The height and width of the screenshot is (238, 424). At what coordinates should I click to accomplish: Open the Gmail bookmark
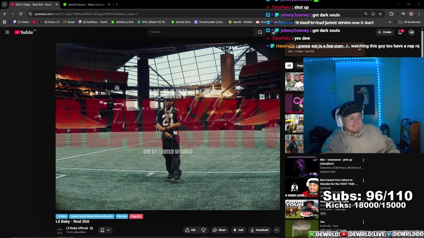tap(69, 22)
